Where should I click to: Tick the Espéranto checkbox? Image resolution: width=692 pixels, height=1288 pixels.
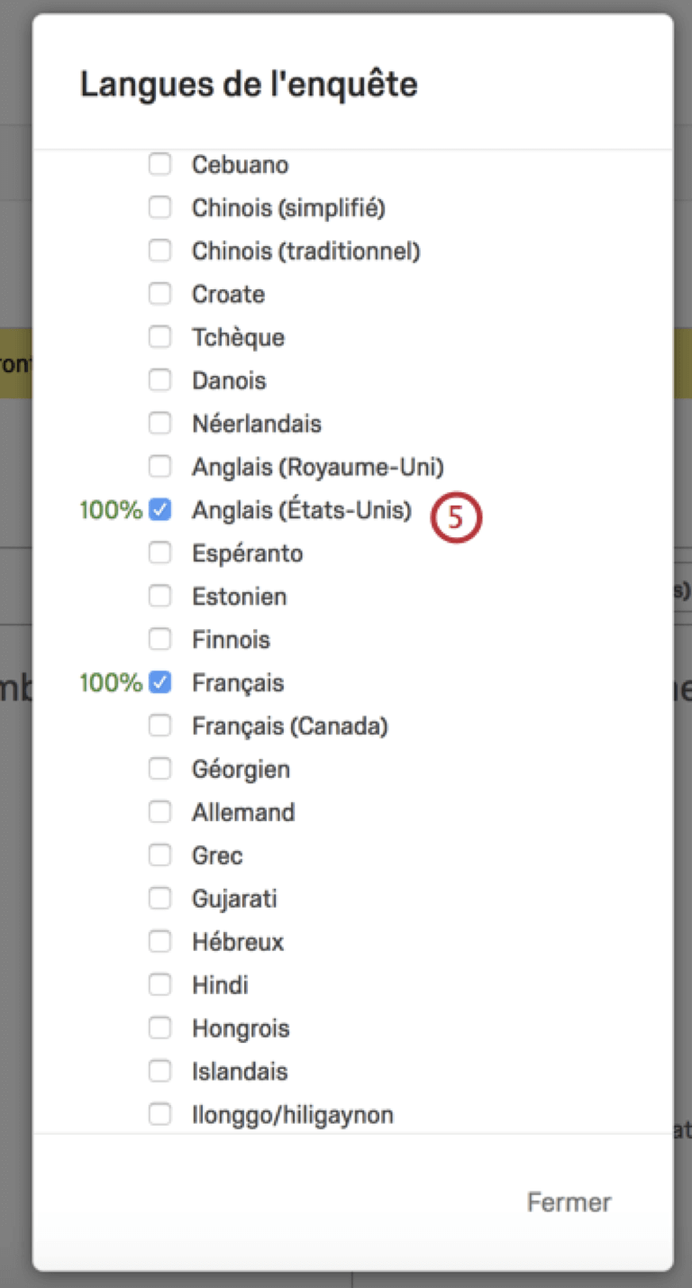pyautogui.click(x=159, y=553)
